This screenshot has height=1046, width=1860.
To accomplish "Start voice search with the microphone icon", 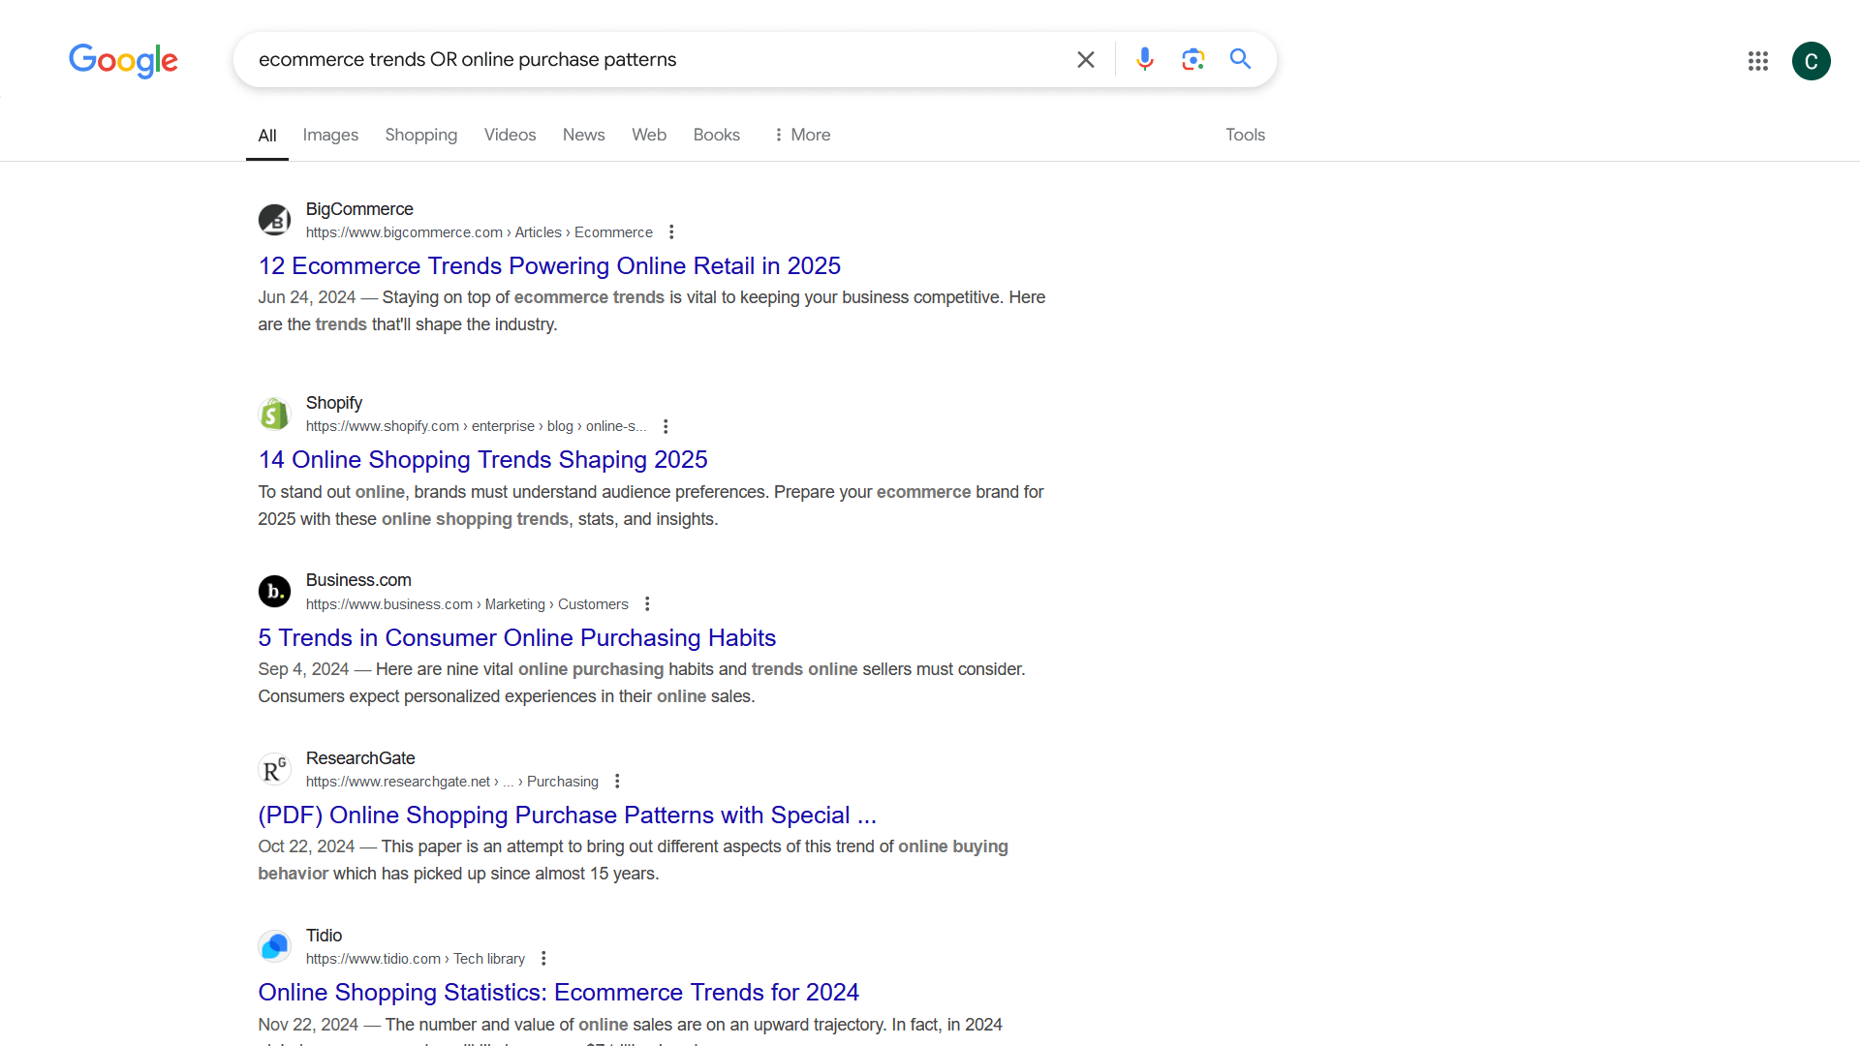I will click(1145, 60).
